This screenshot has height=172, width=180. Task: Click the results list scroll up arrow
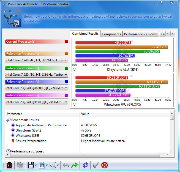pos(172,113)
